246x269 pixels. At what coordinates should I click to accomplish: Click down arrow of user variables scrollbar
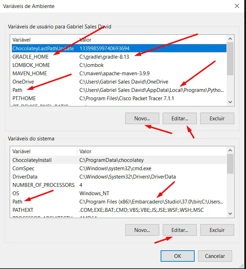230,102
